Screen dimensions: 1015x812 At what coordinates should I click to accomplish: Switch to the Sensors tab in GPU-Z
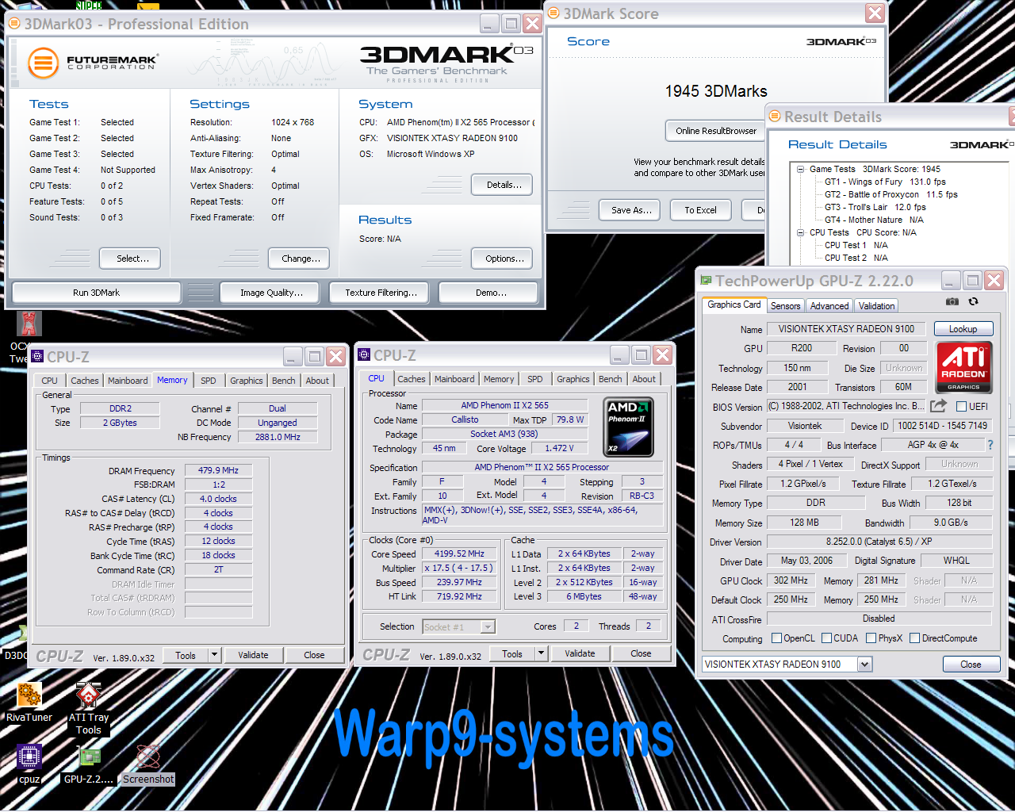785,306
